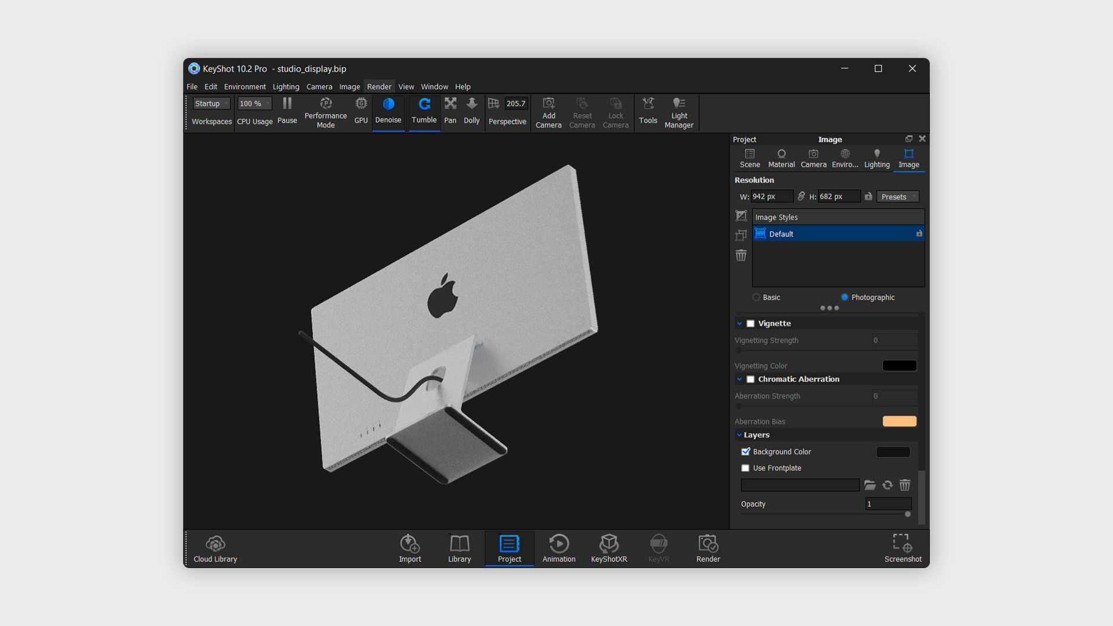The image size is (1113, 626).
Task: Click the Opacity value field
Action: [x=888, y=504]
